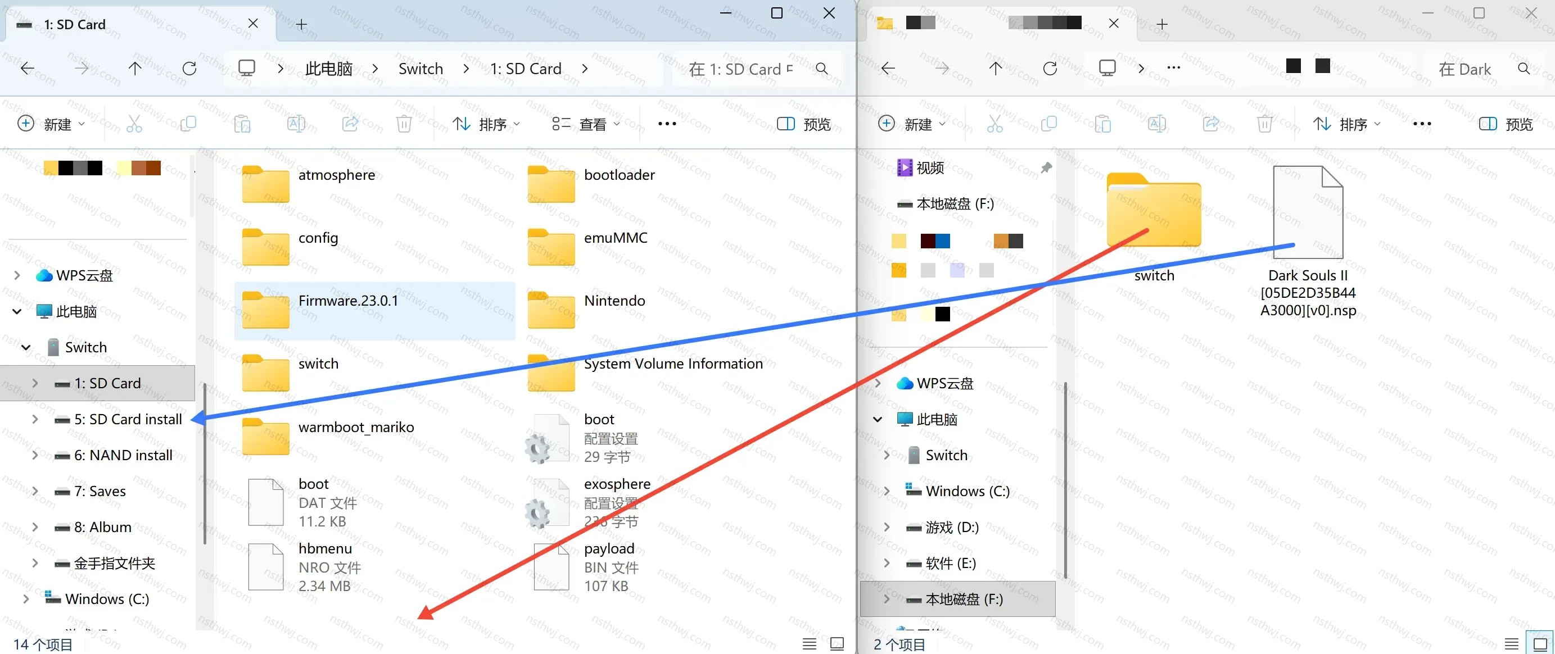This screenshot has width=1555, height=654.
Task: Expand Windows (C:) in right navigation tree
Action: coord(886,491)
